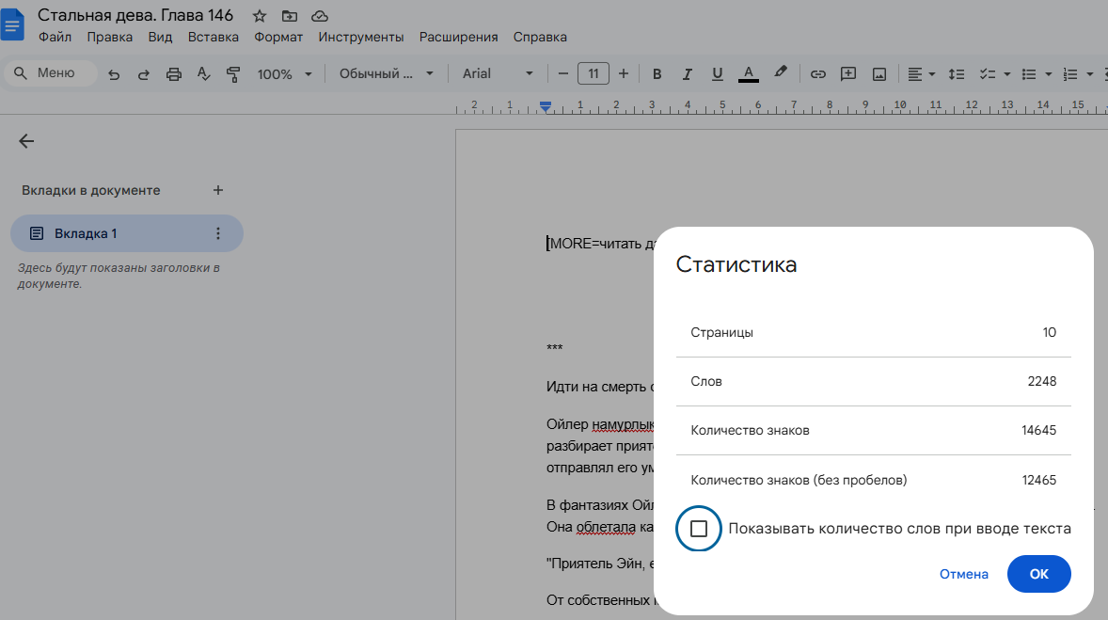Image resolution: width=1108 pixels, height=620 pixels.
Task: Confirm the statistics dialog with OK
Action: coord(1038,574)
